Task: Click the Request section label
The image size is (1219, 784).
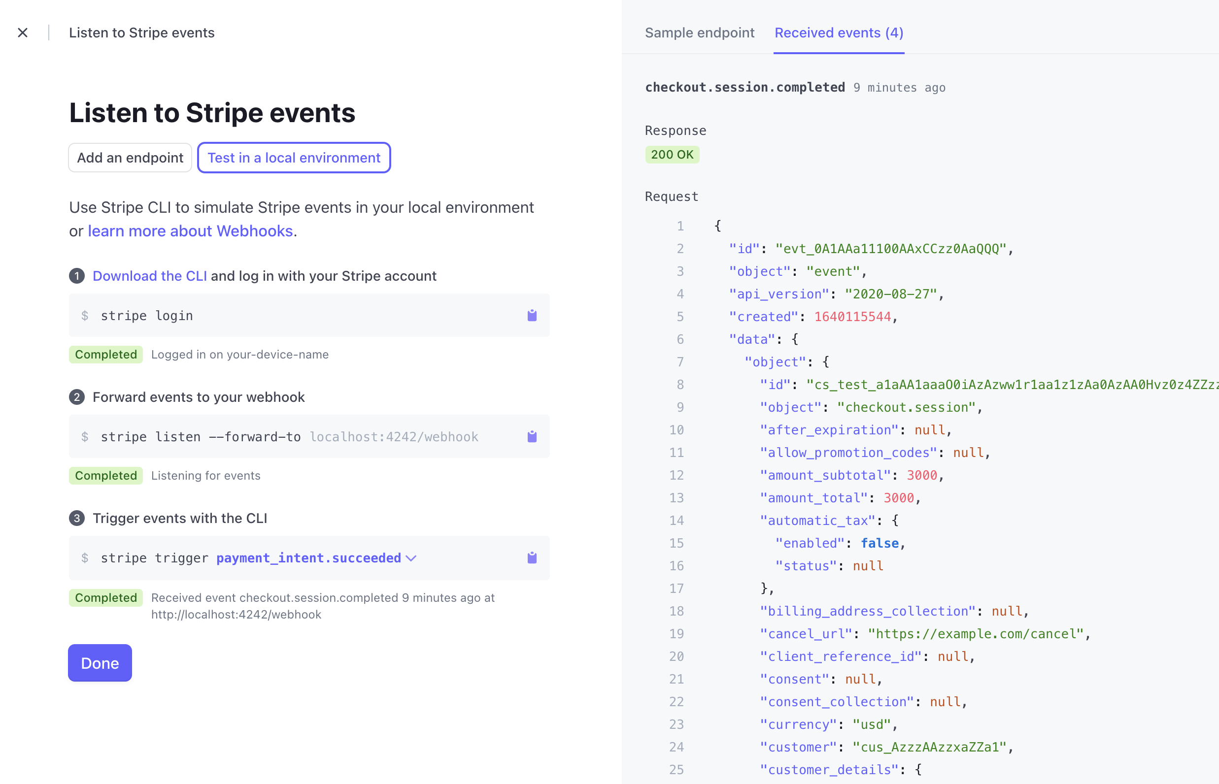Action: (672, 196)
